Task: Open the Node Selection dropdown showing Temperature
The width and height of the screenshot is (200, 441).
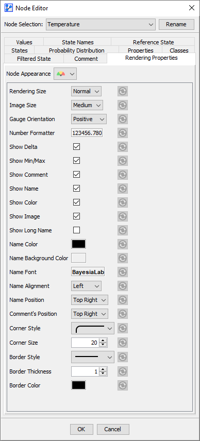Action: [x=101, y=24]
